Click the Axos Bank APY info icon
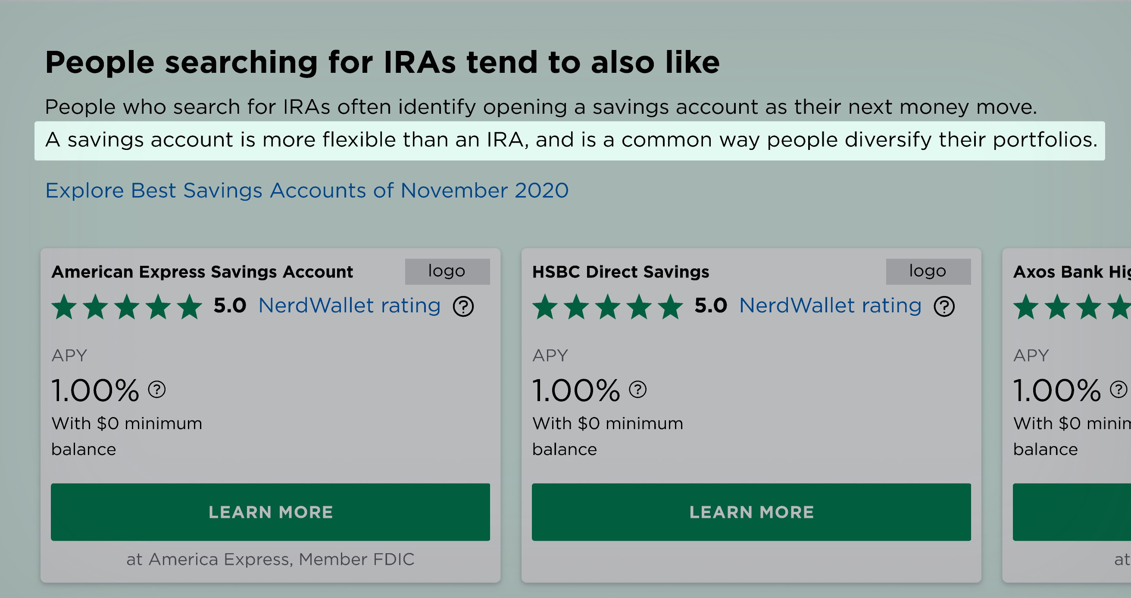This screenshot has height=598, width=1131. click(x=1118, y=389)
